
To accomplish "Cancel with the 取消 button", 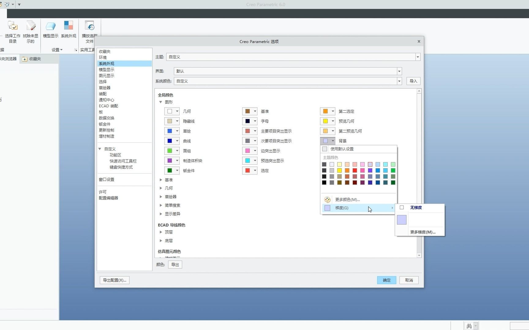I will click(x=409, y=280).
